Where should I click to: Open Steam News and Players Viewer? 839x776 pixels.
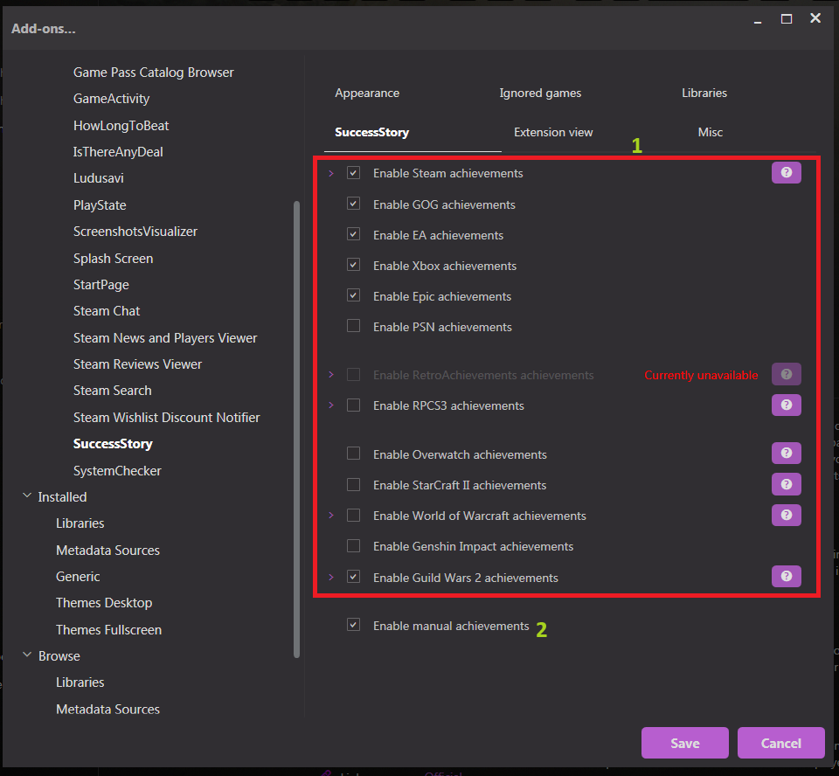point(165,338)
